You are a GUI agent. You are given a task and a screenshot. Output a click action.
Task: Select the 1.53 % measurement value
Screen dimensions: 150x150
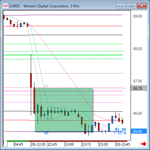120,133
